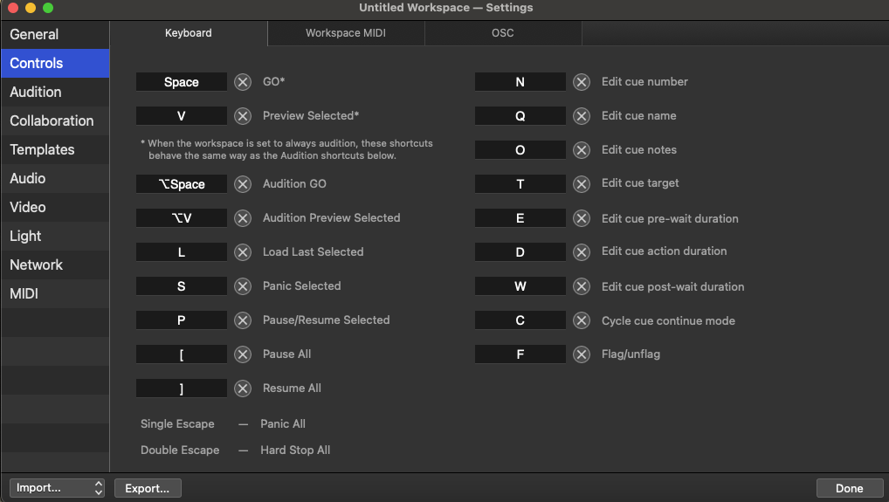Clear the Panic Selected shortcut
This screenshot has width=889, height=502.
(243, 286)
